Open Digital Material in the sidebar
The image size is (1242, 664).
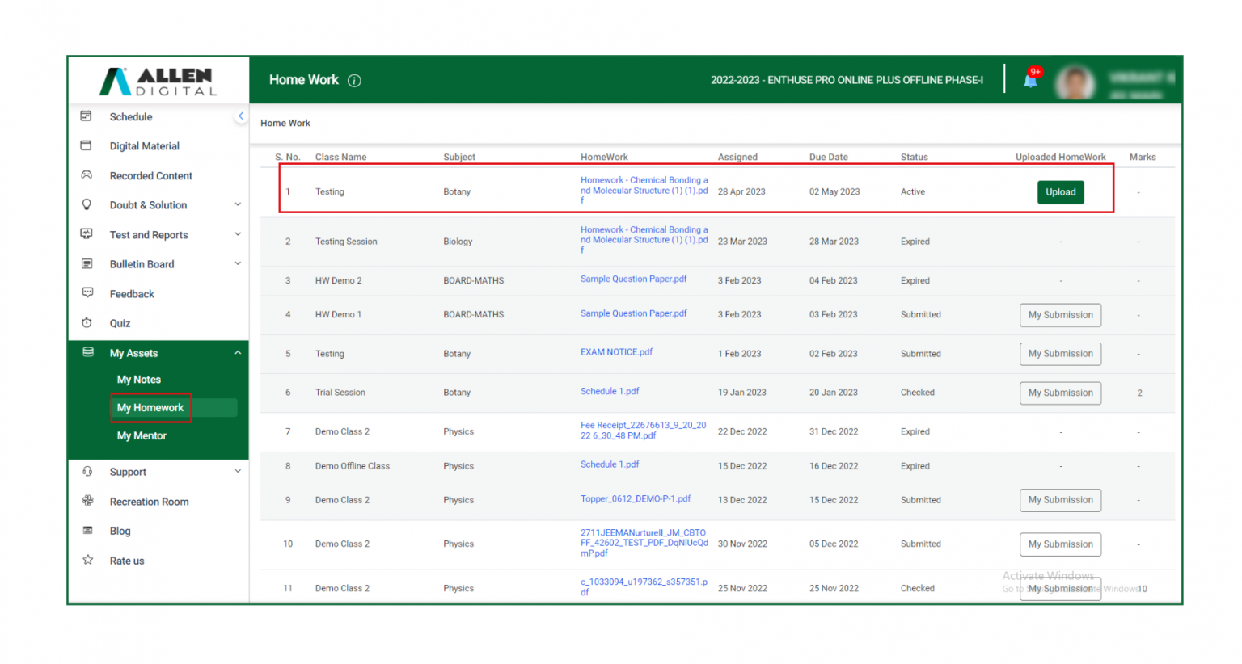[145, 146]
